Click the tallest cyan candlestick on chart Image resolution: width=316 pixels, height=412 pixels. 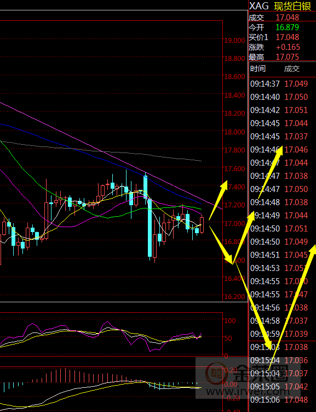click(150, 228)
